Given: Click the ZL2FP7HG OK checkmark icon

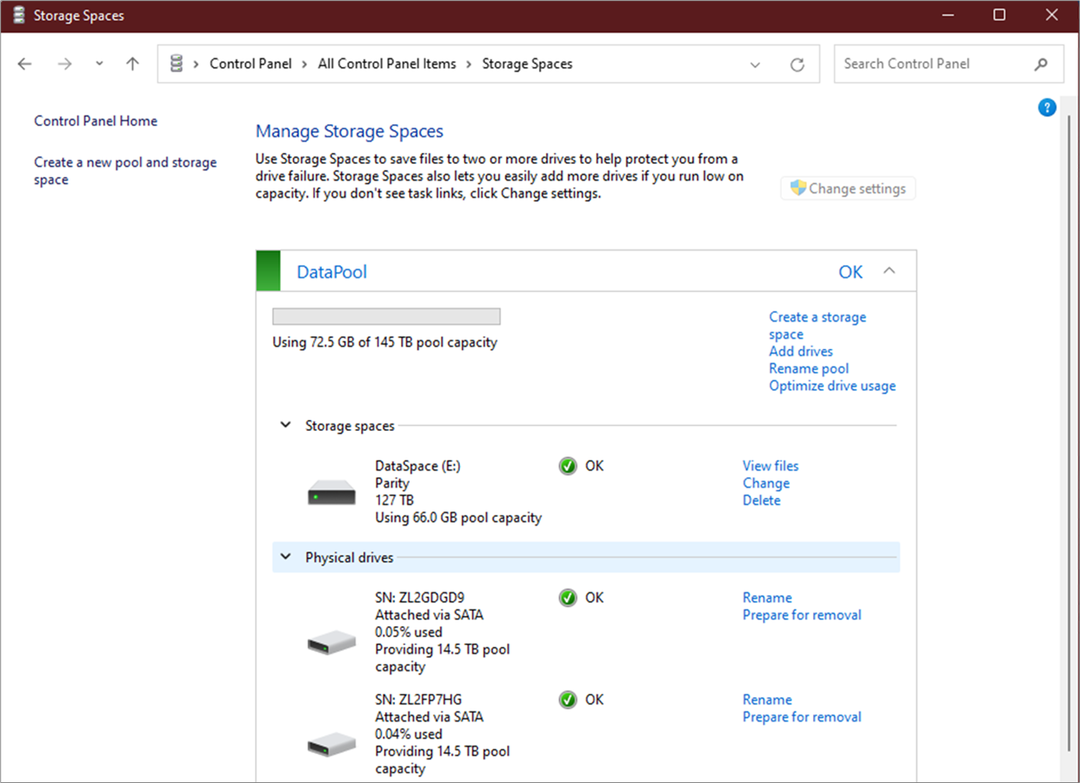Looking at the screenshot, I should pyautogui.click(x=567, y=699).
